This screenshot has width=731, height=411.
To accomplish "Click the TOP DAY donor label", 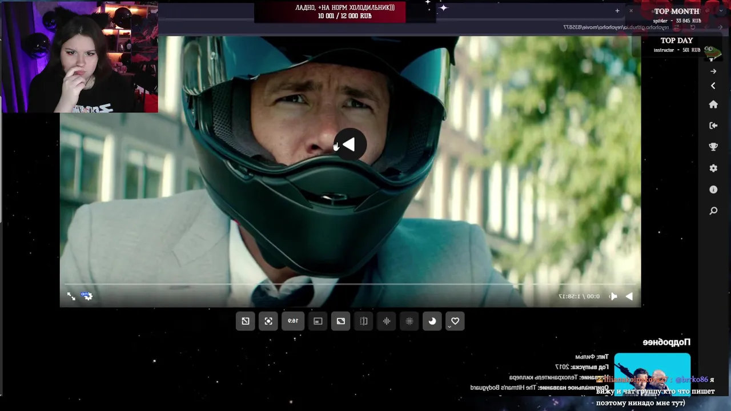I will [677, 41].
